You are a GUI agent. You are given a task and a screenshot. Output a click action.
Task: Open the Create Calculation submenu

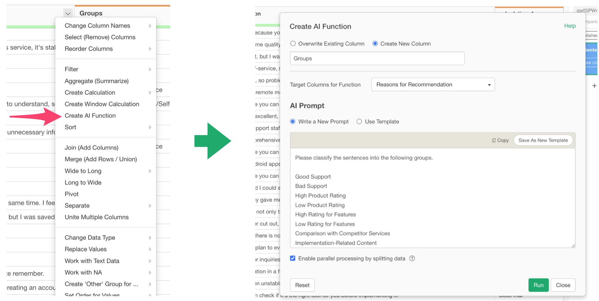(106, 93)
